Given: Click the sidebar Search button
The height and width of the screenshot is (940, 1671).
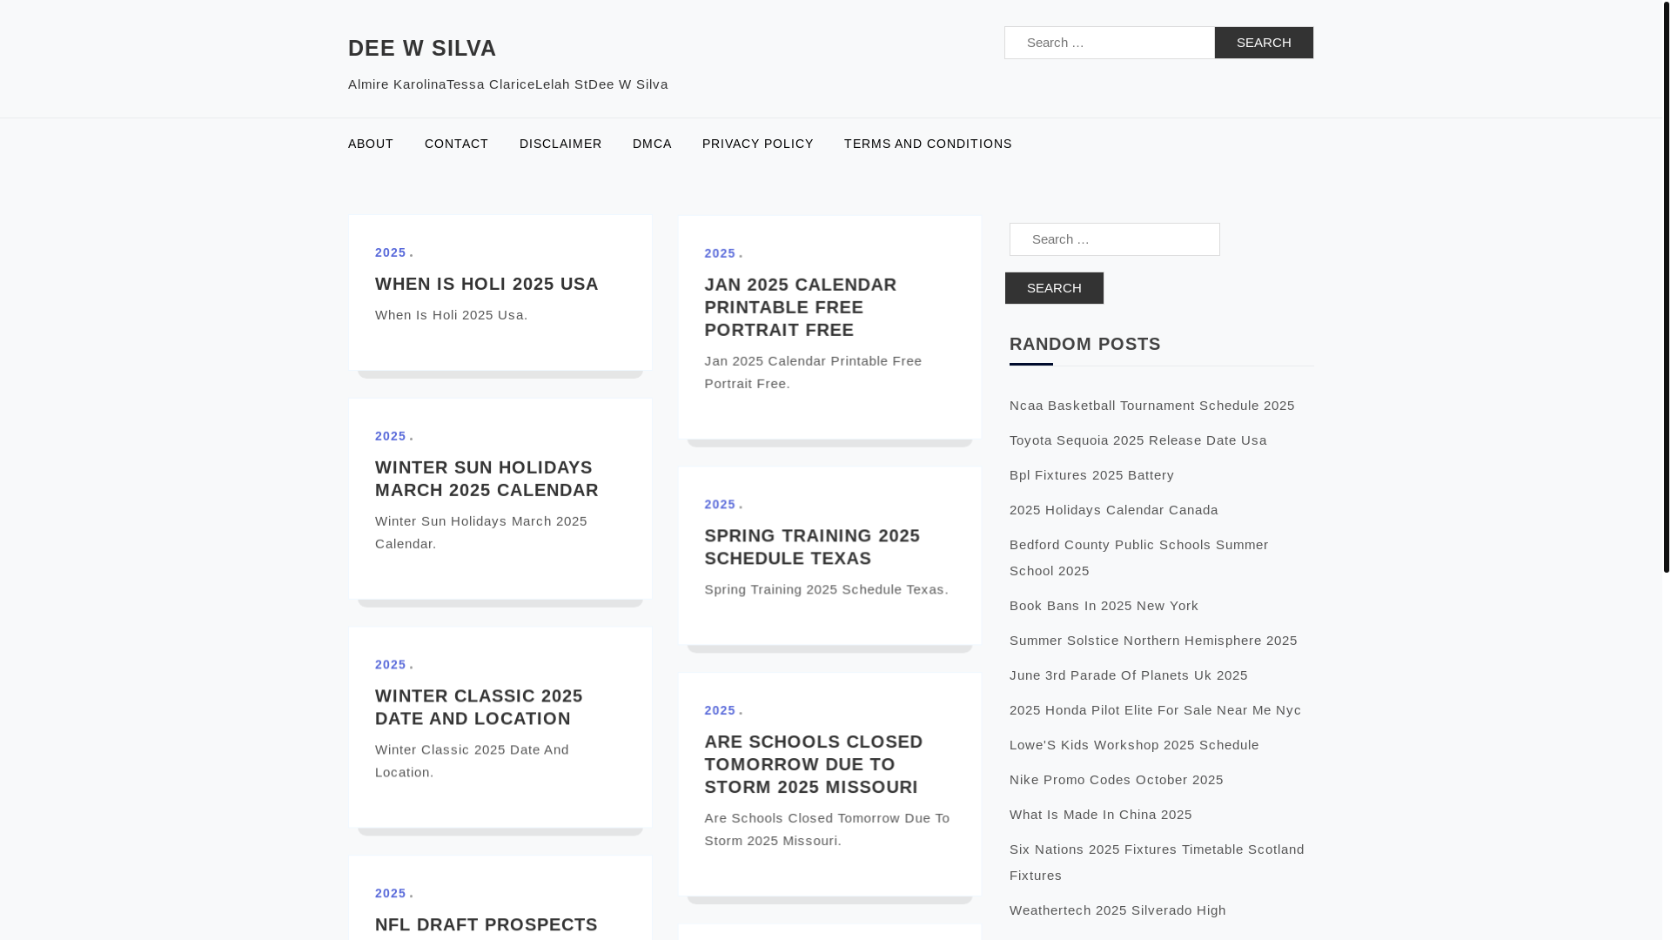Looking at the screenshot, I should coord(1054,288).
